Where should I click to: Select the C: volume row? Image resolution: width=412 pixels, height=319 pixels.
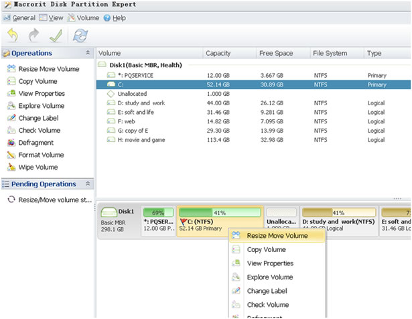click(253, 84)
